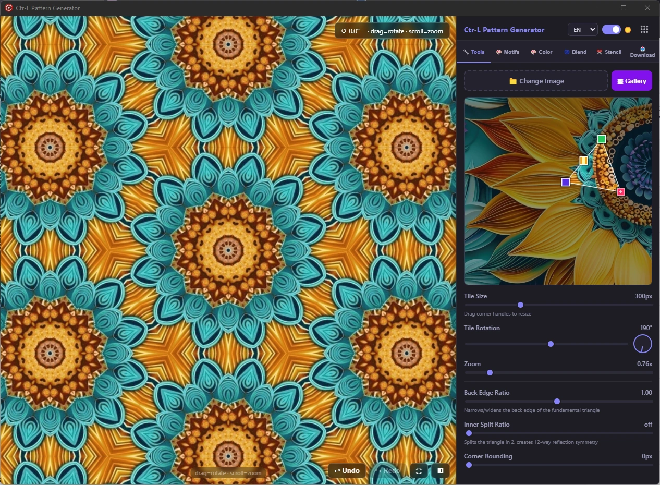Image resolution: width=660 pixels, height=485 pixels.
Task: Click the pink plus triangle handle
Action: point(621,192)
